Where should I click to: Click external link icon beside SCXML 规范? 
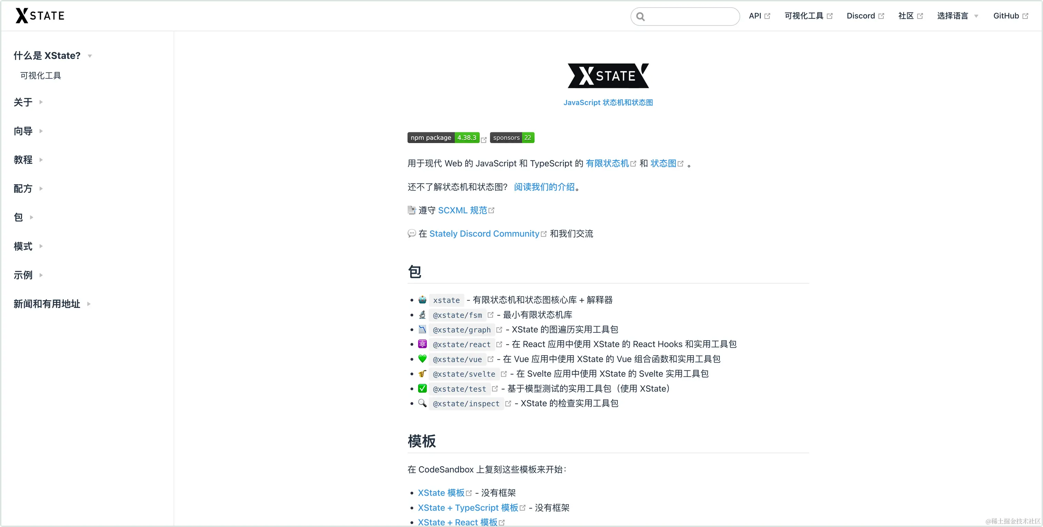click(491, 210)
